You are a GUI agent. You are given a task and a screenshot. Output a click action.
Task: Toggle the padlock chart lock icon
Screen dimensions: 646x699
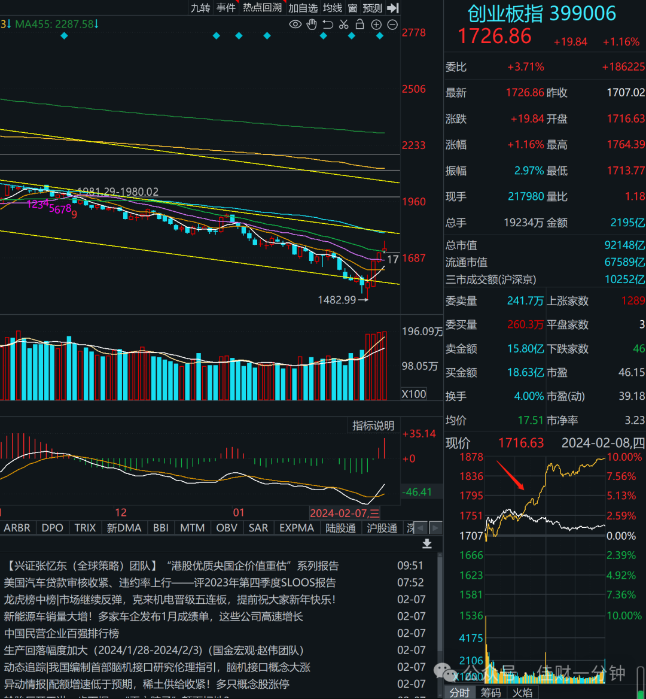point(359,25)
